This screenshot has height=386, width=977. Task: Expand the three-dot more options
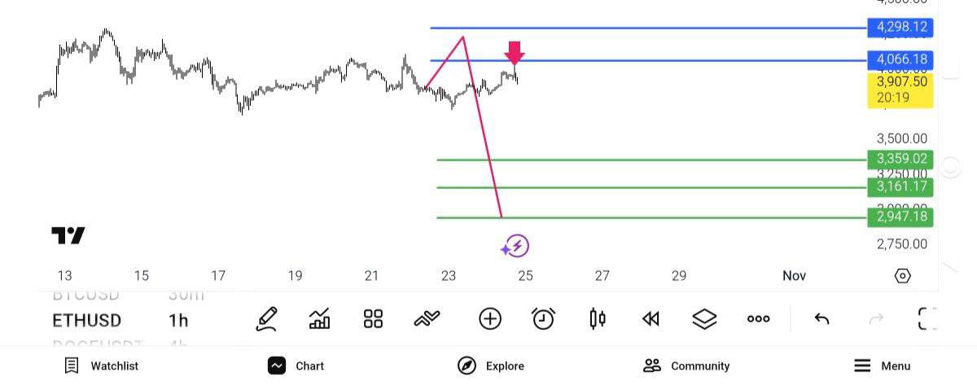tap(758, 319)
